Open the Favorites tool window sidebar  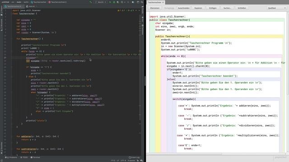coord(1,148)
